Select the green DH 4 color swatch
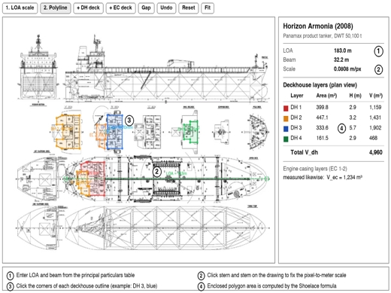This screenshot has height=293, width=391. point(286,139)
